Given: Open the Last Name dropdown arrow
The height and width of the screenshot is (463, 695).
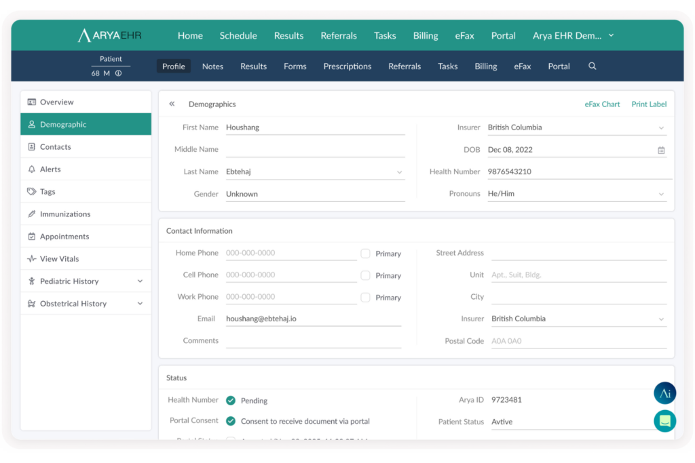Looking at the screenshot, I should click(x=399, y=172).
